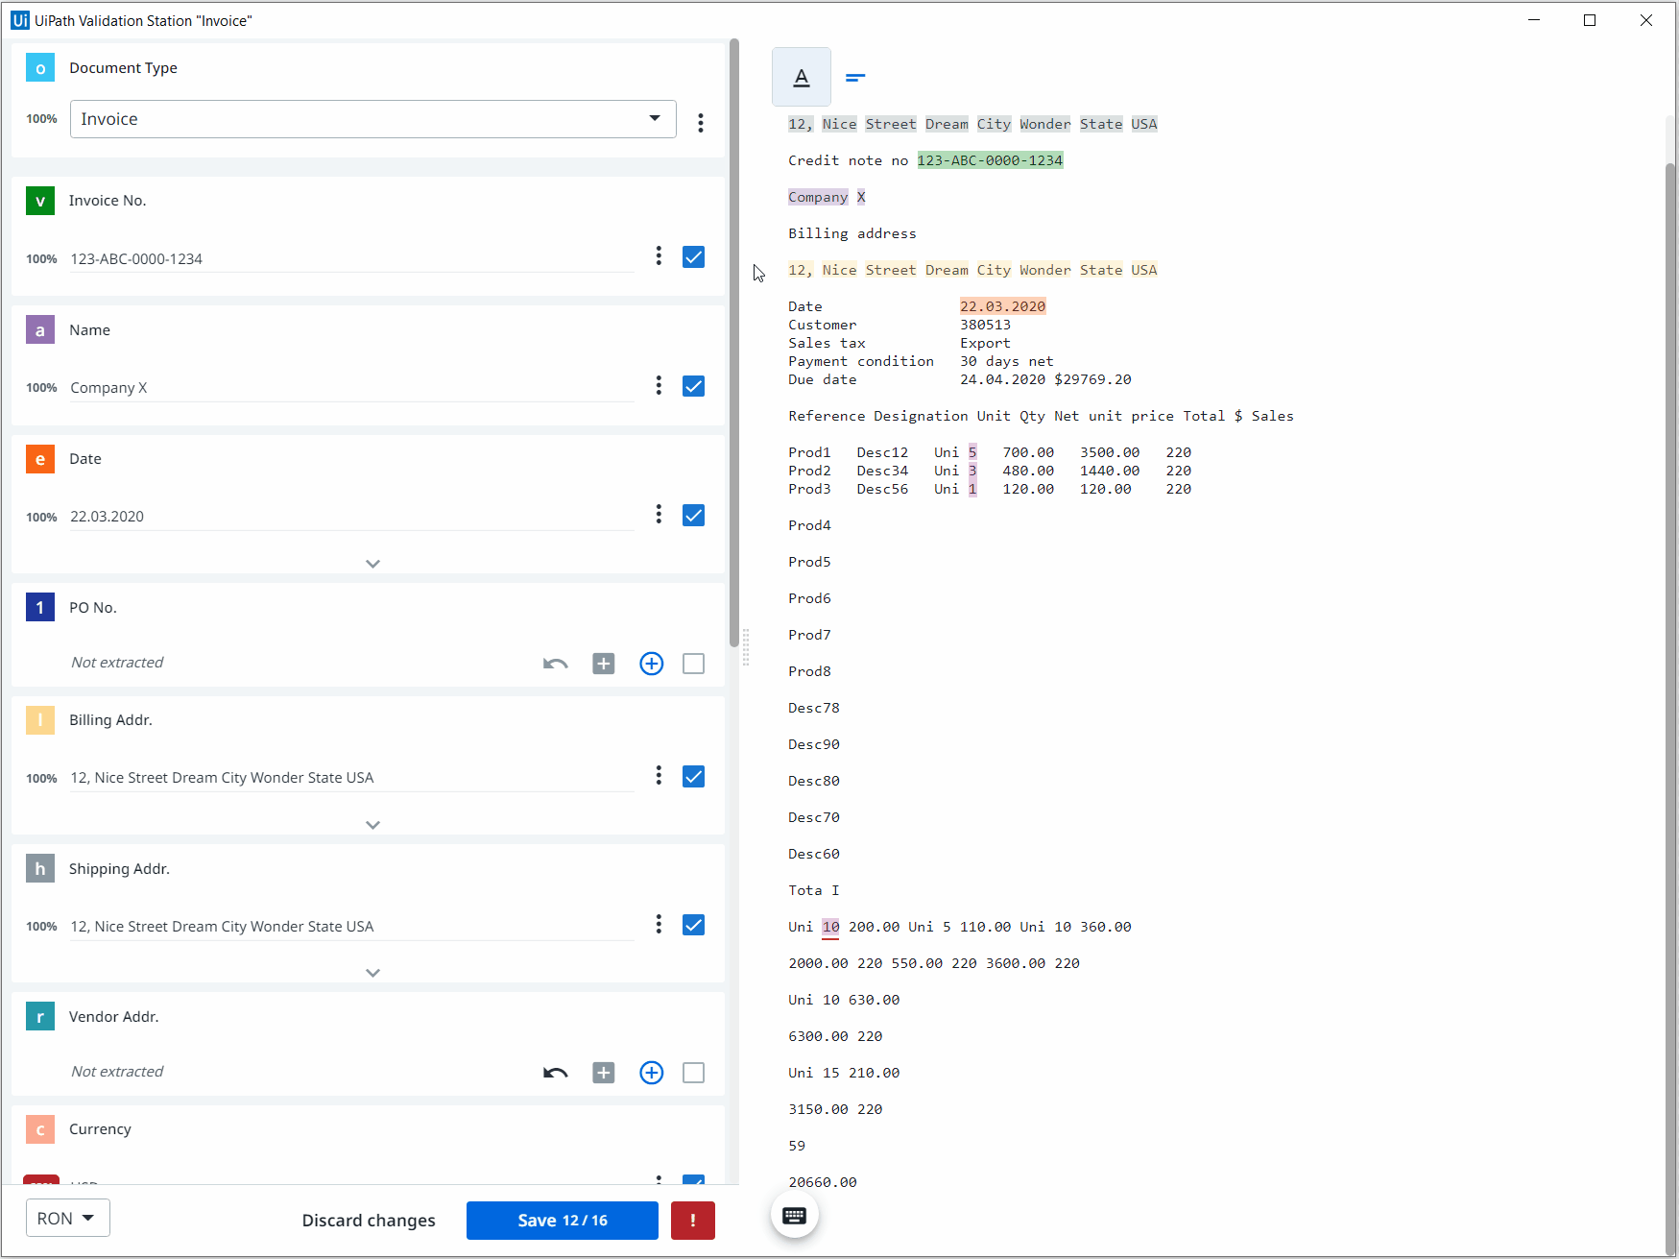Add value to PO No. field
Image resolution: width=1679 pixels, height=1259 pixels.
604,664
